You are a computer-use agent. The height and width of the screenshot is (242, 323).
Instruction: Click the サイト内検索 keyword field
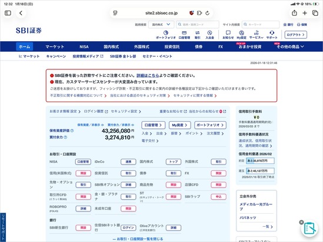[x=261, y=25]
